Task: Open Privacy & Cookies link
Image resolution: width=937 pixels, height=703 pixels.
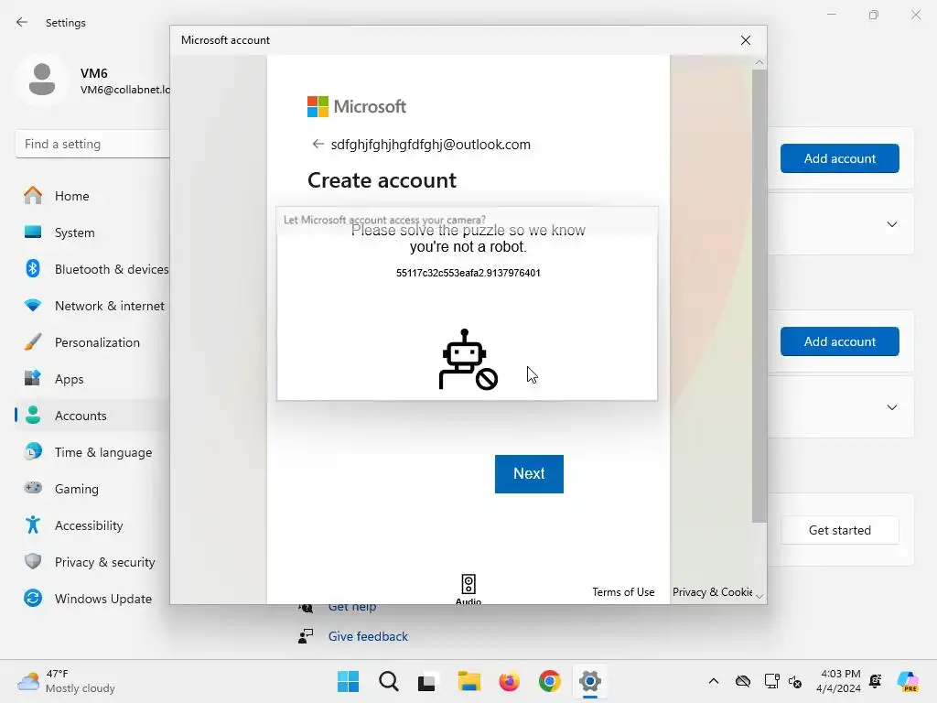Action: pos(712,592)
